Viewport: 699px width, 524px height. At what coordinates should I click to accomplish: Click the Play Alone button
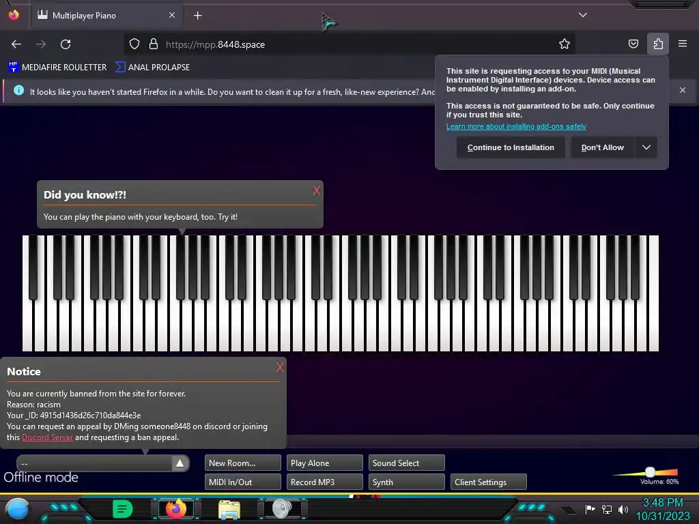click(324, 463)
